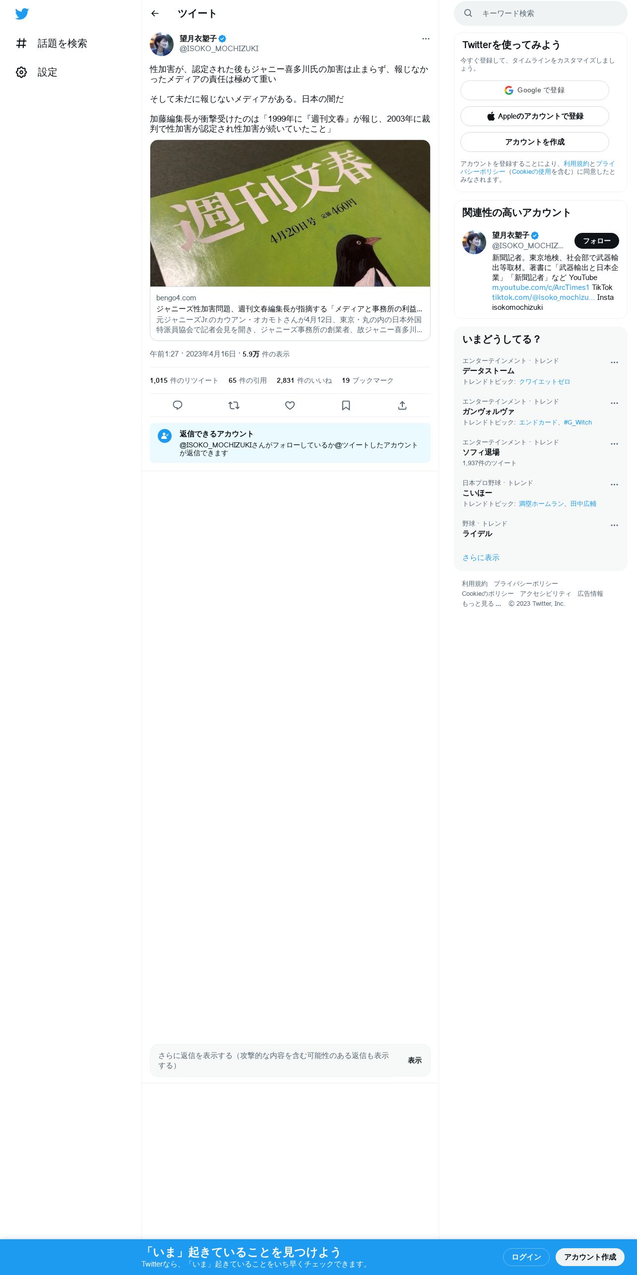Open the 利用規約 link in the signup text
Viewport: 637px width, 1275px height.
(x=576, y=164)
